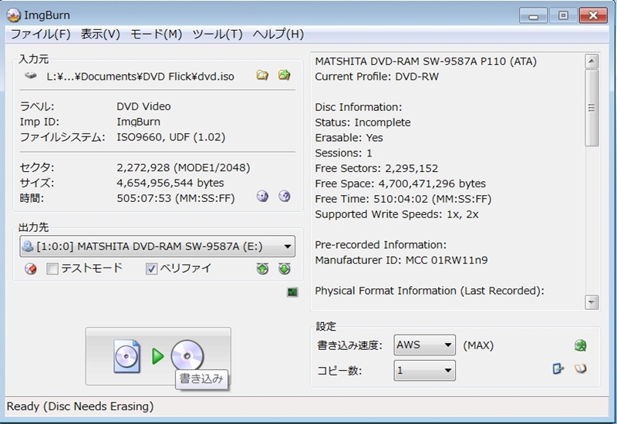The height and width of the screenshot is (424, 617).
Task: Click the info panel scroll up arrow
Action: pyautogui.click(x=592, y=61)
